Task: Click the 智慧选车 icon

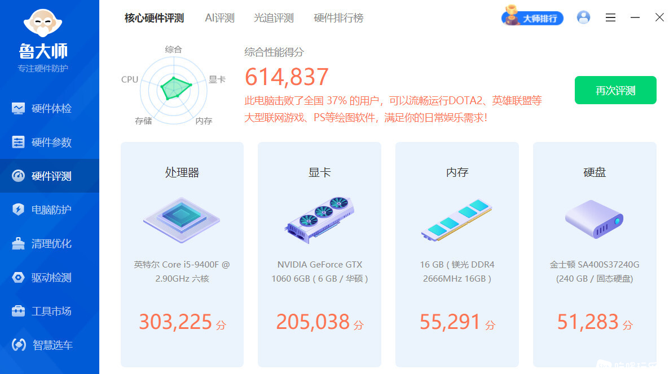Action: [19, 345]
